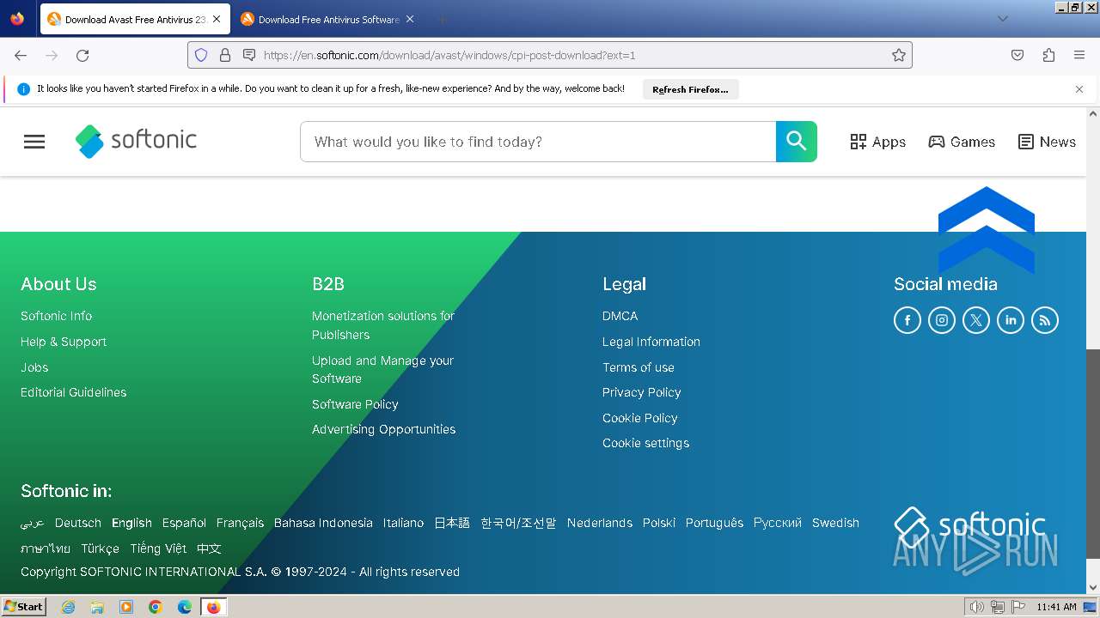Switch site language to Français

pos(241,523)
